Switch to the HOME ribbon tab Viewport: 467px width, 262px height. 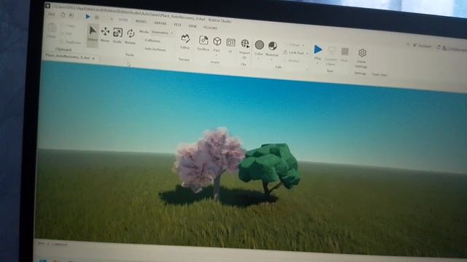click(123, 20)
